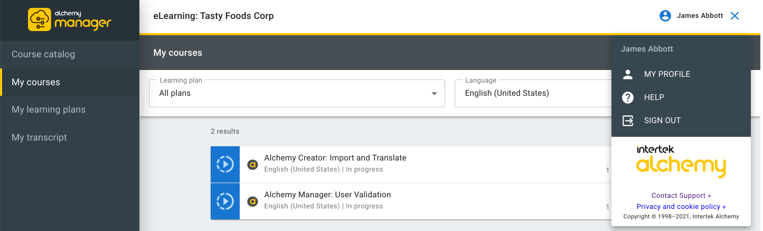Select My courses in the sidebar
763x231 pixels.
click(70, 82)
